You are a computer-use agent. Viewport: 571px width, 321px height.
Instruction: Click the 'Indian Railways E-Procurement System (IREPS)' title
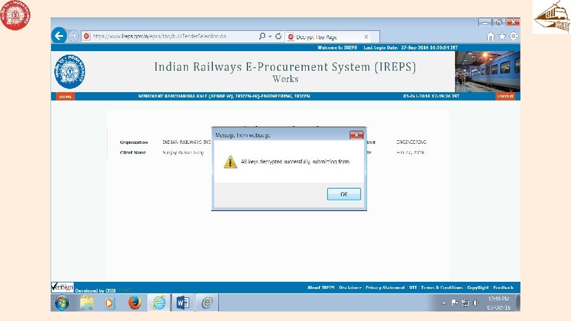click(x=285, y=67)
